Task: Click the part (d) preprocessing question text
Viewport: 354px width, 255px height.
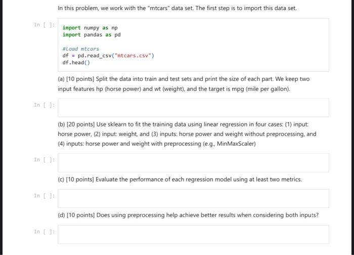Action: coord(188,215)
